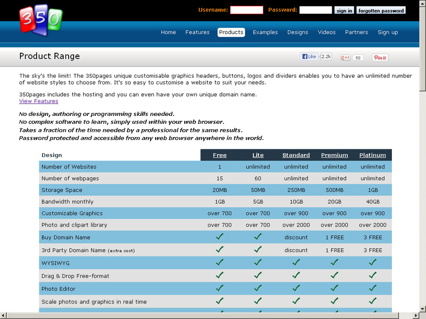Click the Facebook 2.2k like count
Screen dimensions: 426x319
(326, 56)
